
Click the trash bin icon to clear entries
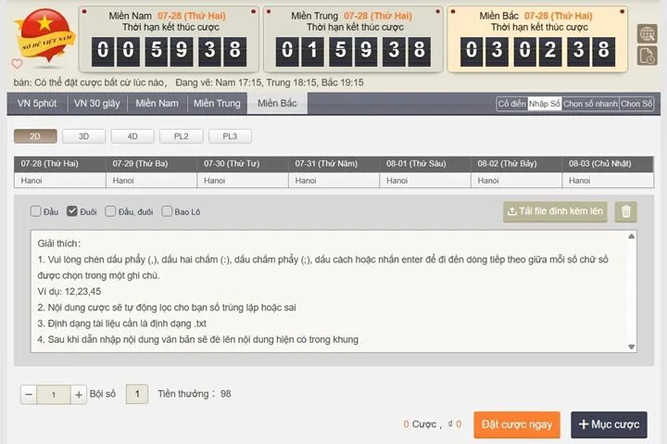click(627, 211)
